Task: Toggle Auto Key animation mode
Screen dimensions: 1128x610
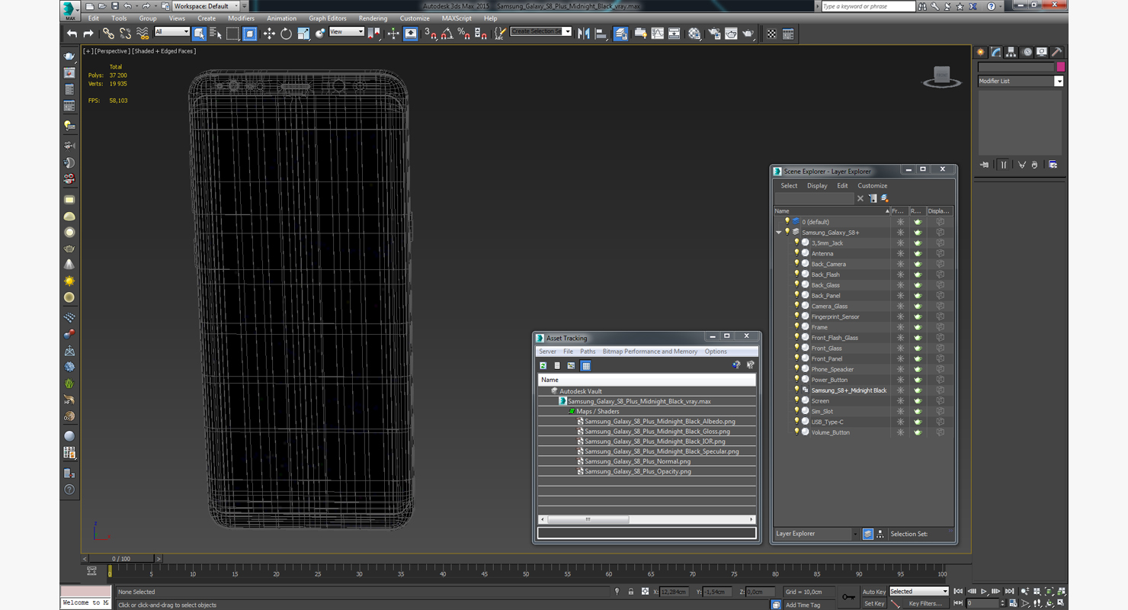Action: point(874,592)
